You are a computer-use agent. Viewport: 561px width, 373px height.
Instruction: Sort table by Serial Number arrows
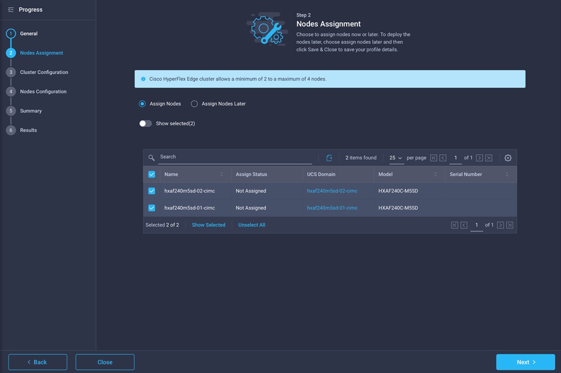pos(507,174)
